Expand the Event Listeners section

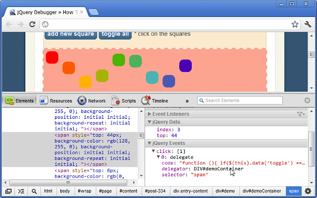(150, 114)
